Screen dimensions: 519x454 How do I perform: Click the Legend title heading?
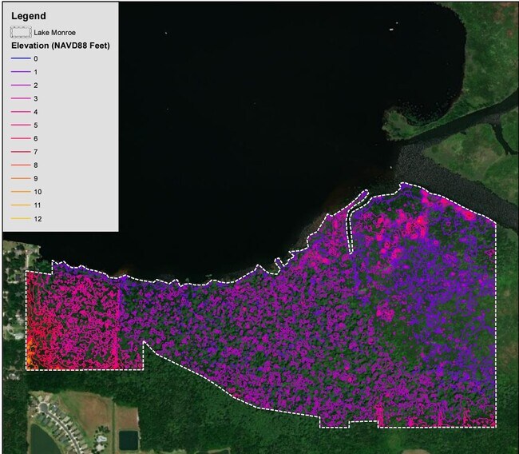(x=28, y=15)
